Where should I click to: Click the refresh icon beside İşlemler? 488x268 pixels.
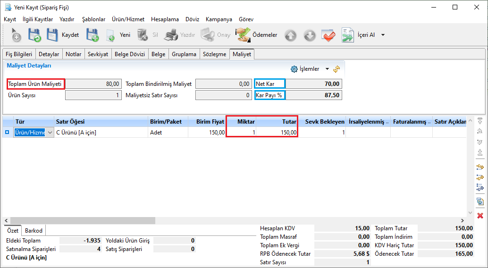(x=337, y=69)
